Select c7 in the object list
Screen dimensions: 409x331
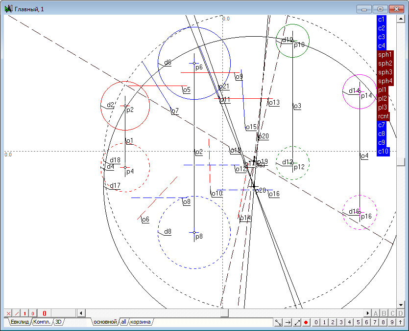coord(382,125)
